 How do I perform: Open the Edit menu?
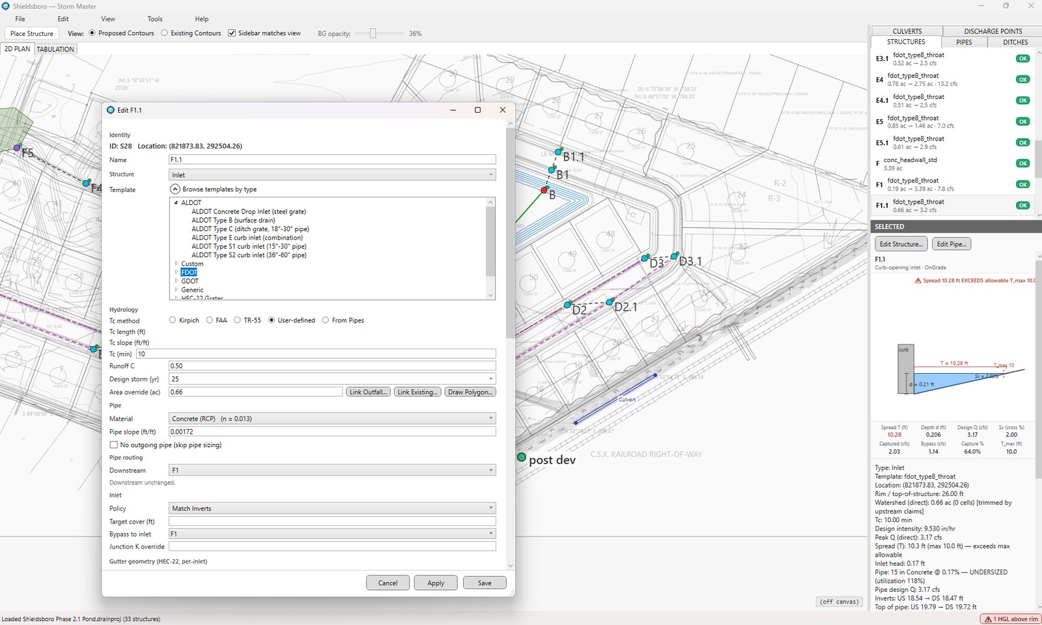click(63, 19)
